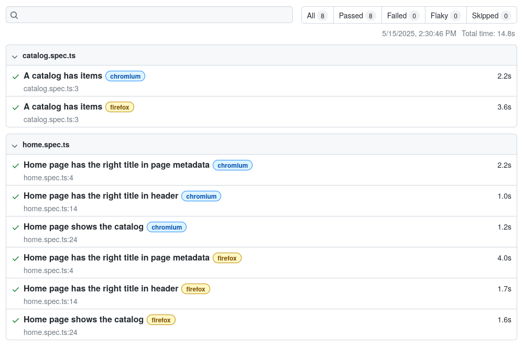524x347 pixels.
Task: Click checkmark beside firefox shows catalog test
Action: (16, 320)
